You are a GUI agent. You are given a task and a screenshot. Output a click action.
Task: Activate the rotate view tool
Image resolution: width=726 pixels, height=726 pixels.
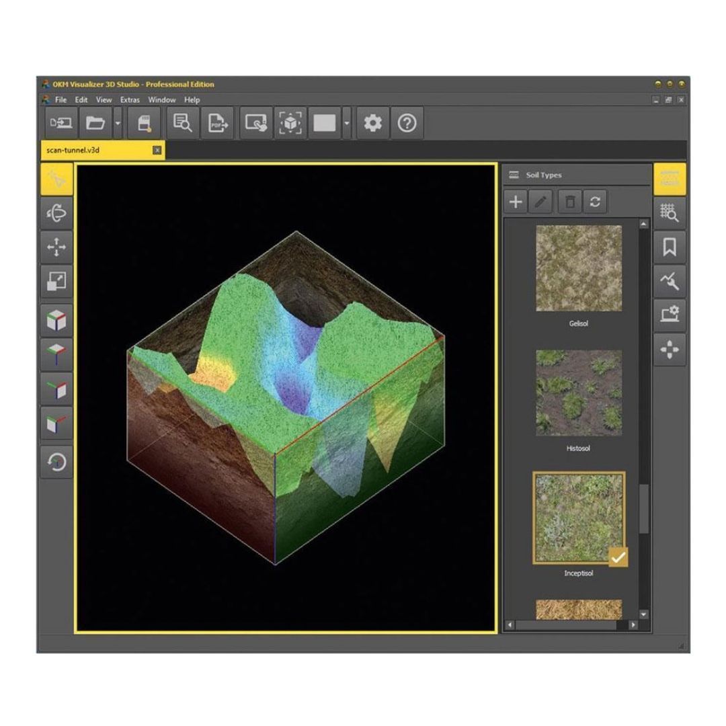coord(56,213)
